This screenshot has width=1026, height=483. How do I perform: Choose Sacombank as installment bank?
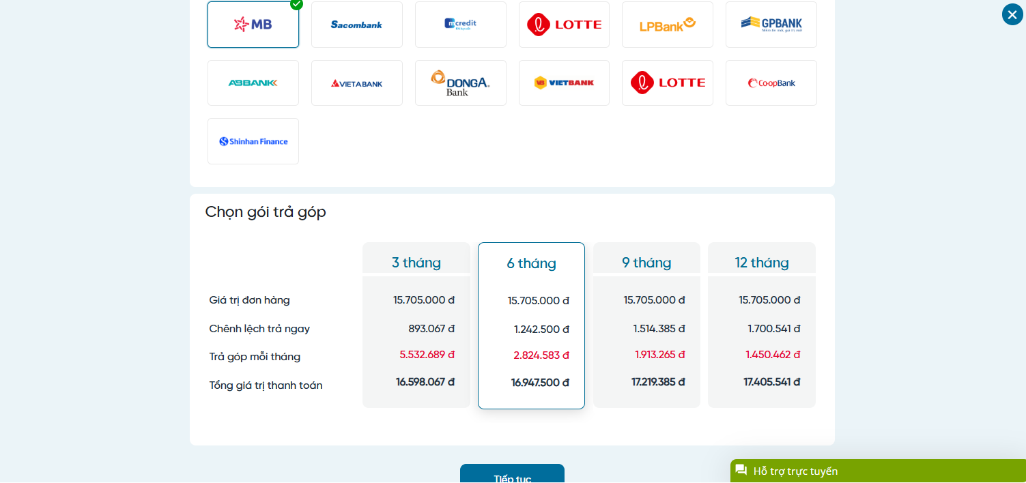point(357,25)
